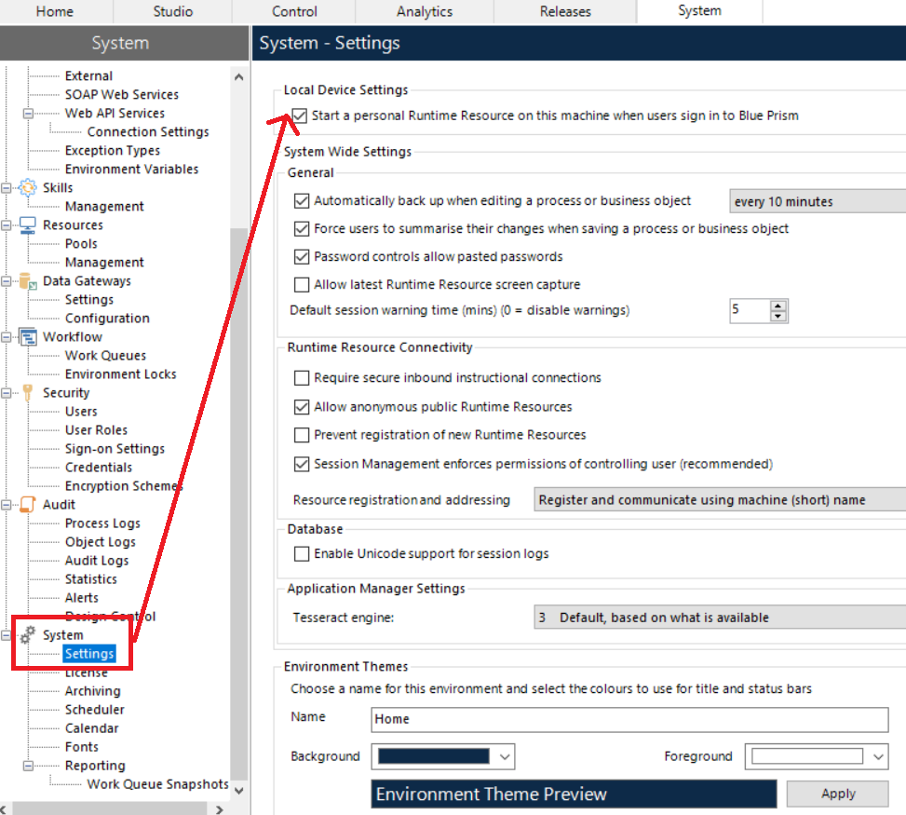The height and width of the screenshot is (815, 906).
Task: Toggle force users to summarise changes
Action: [x=302, y=229]
